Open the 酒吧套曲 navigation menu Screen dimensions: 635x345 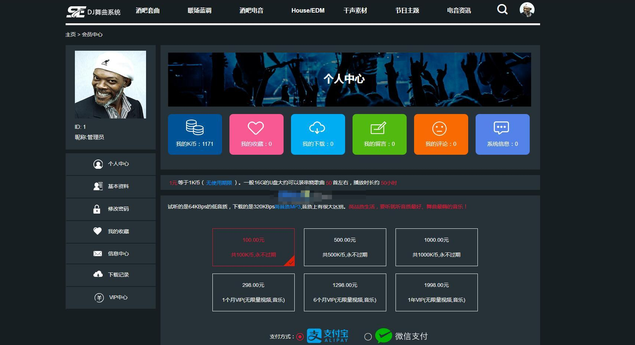pyautogui.click(x=148, y=11)
